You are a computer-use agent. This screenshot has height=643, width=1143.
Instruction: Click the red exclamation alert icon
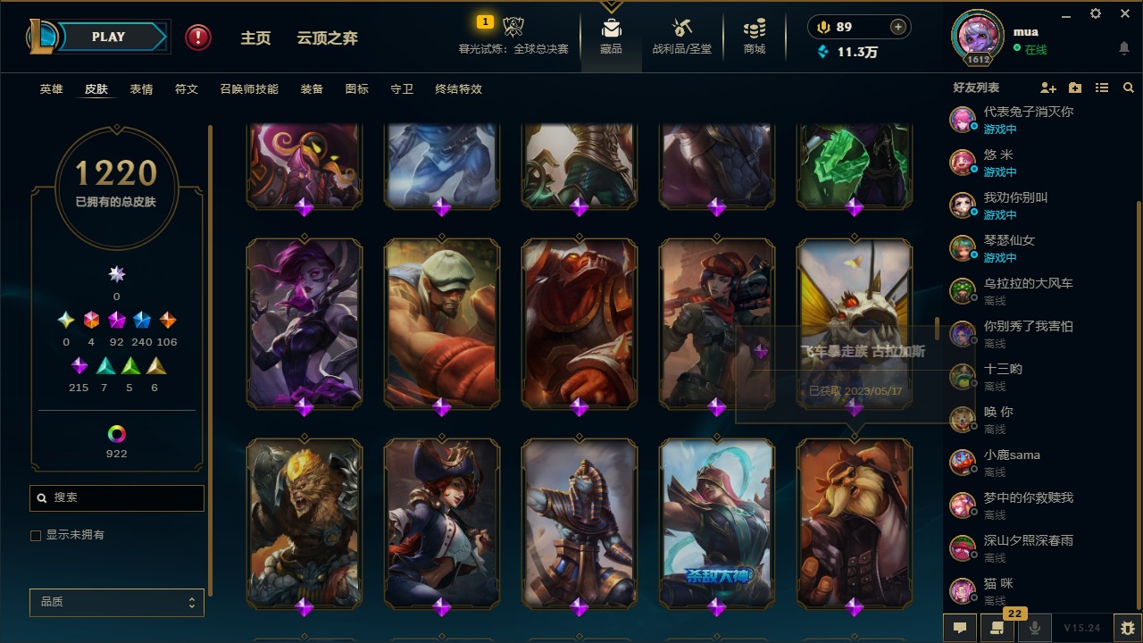[x=198, y=37]
